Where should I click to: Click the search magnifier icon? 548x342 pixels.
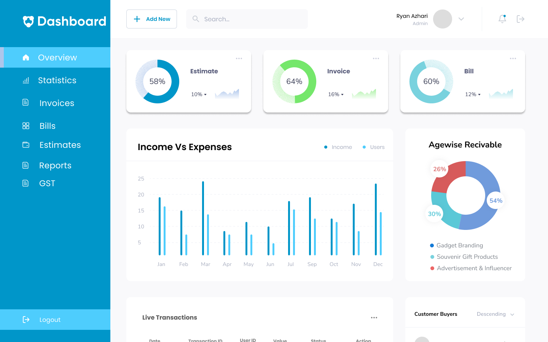[x=196, y=19]
